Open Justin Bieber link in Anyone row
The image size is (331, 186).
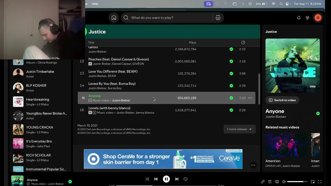[x=121, y=100]
